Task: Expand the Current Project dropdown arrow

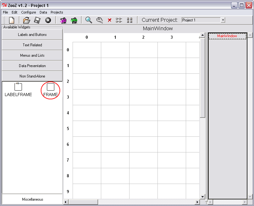Action: pos(223,20)
